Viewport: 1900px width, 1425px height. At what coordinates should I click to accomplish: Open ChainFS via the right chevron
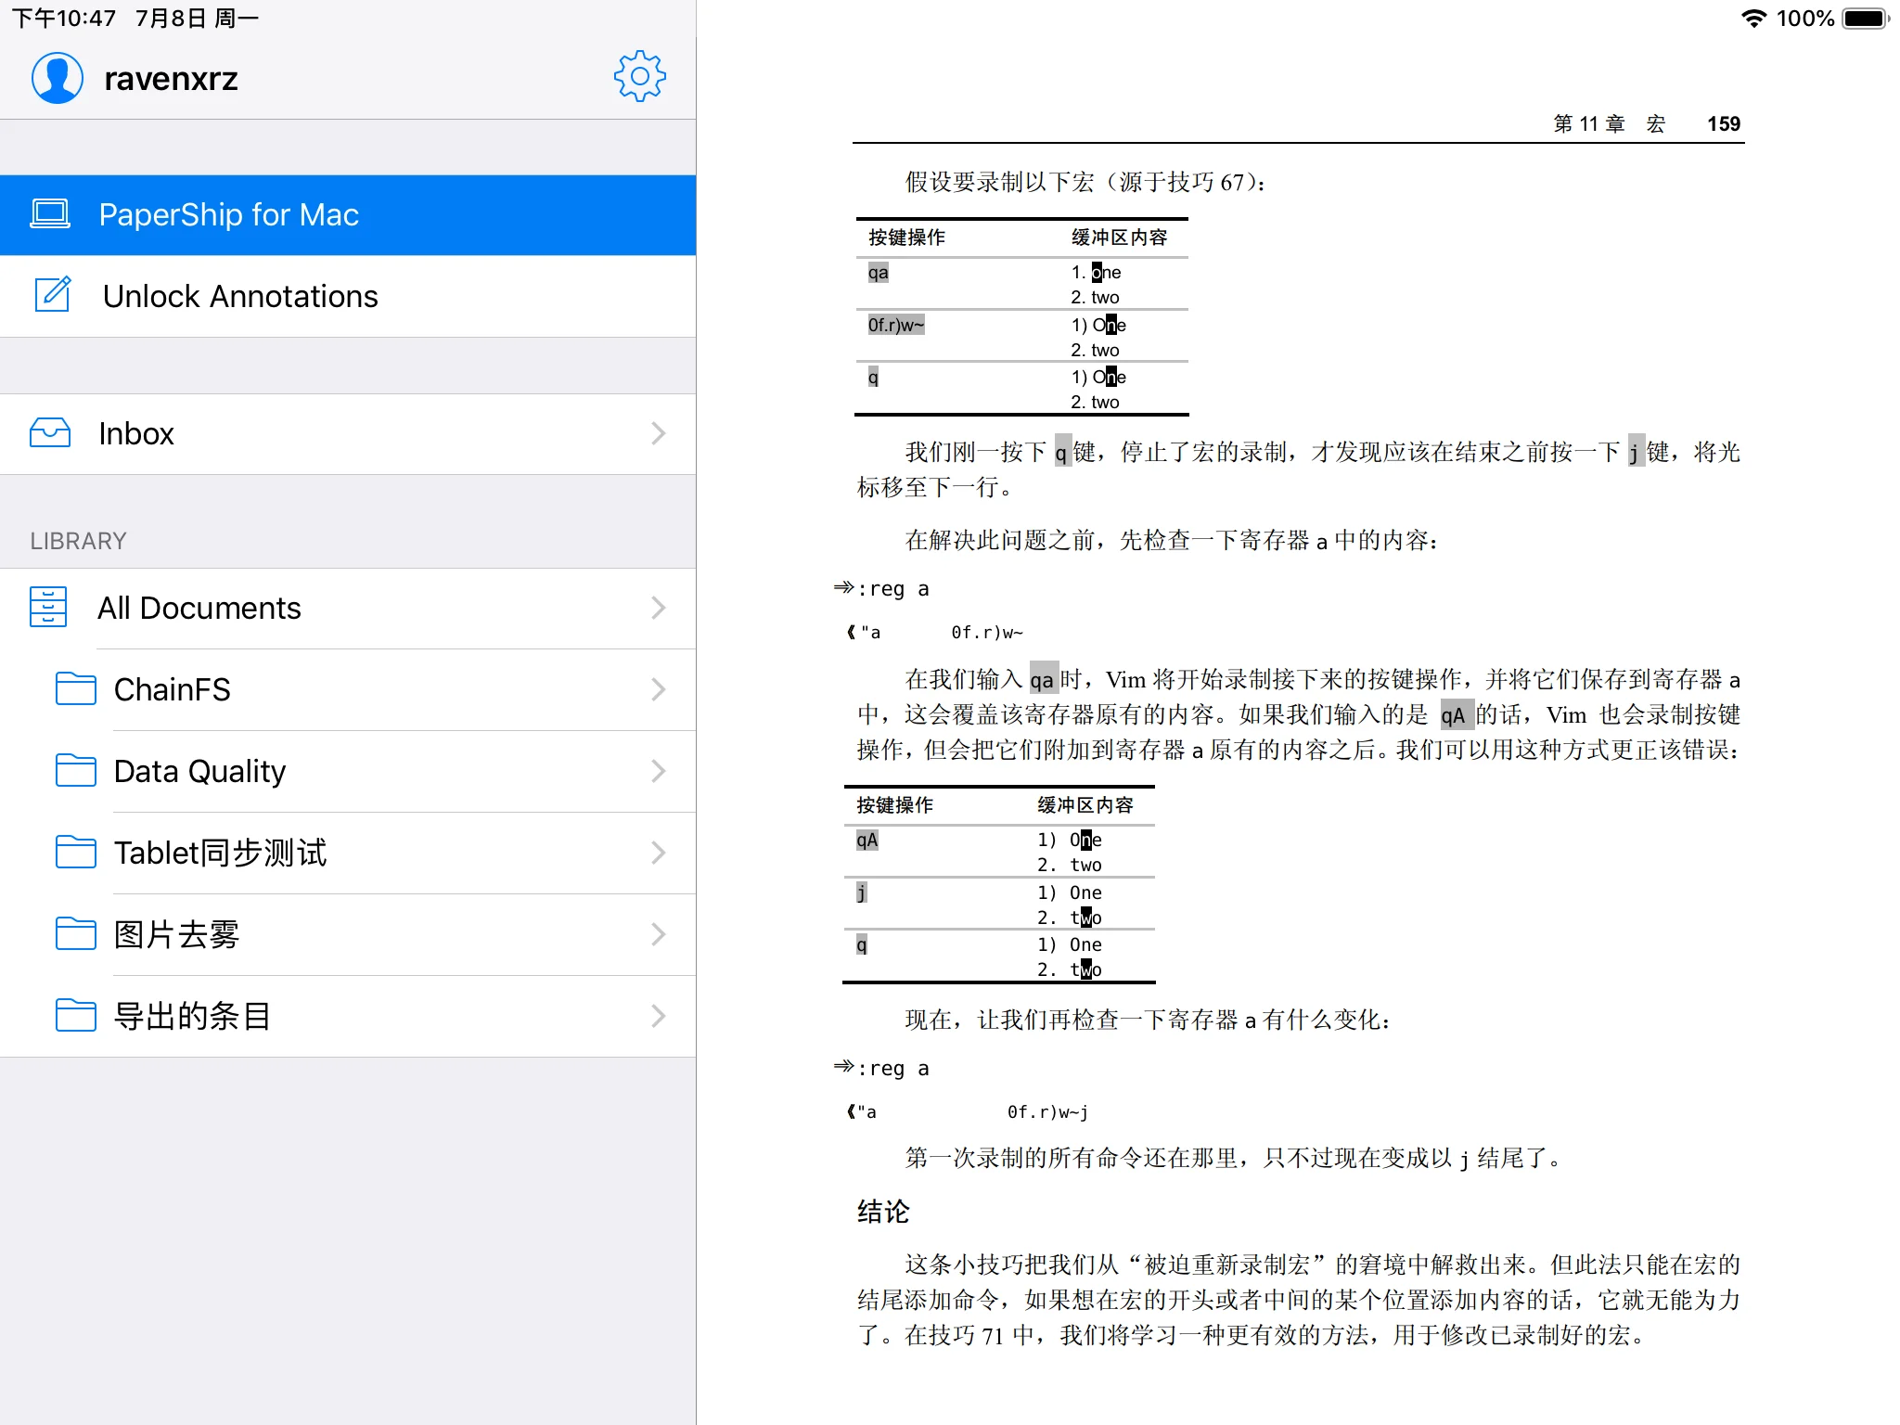click(658, 689)
